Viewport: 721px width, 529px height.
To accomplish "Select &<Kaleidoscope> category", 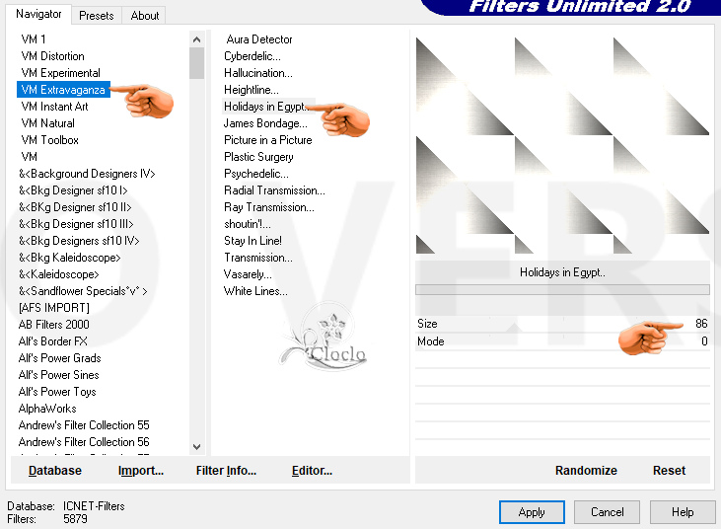I will [59, 274].
